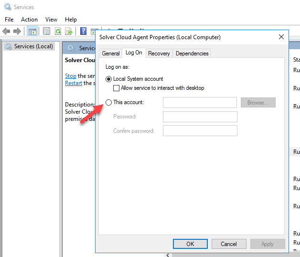Select the Services (Local) tree node
The width and height of the screenshot is (300, 257).
point(33,46)
